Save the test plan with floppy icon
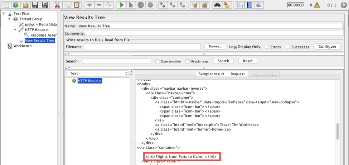This screenshot has width=349, height=165. point(35,4)
